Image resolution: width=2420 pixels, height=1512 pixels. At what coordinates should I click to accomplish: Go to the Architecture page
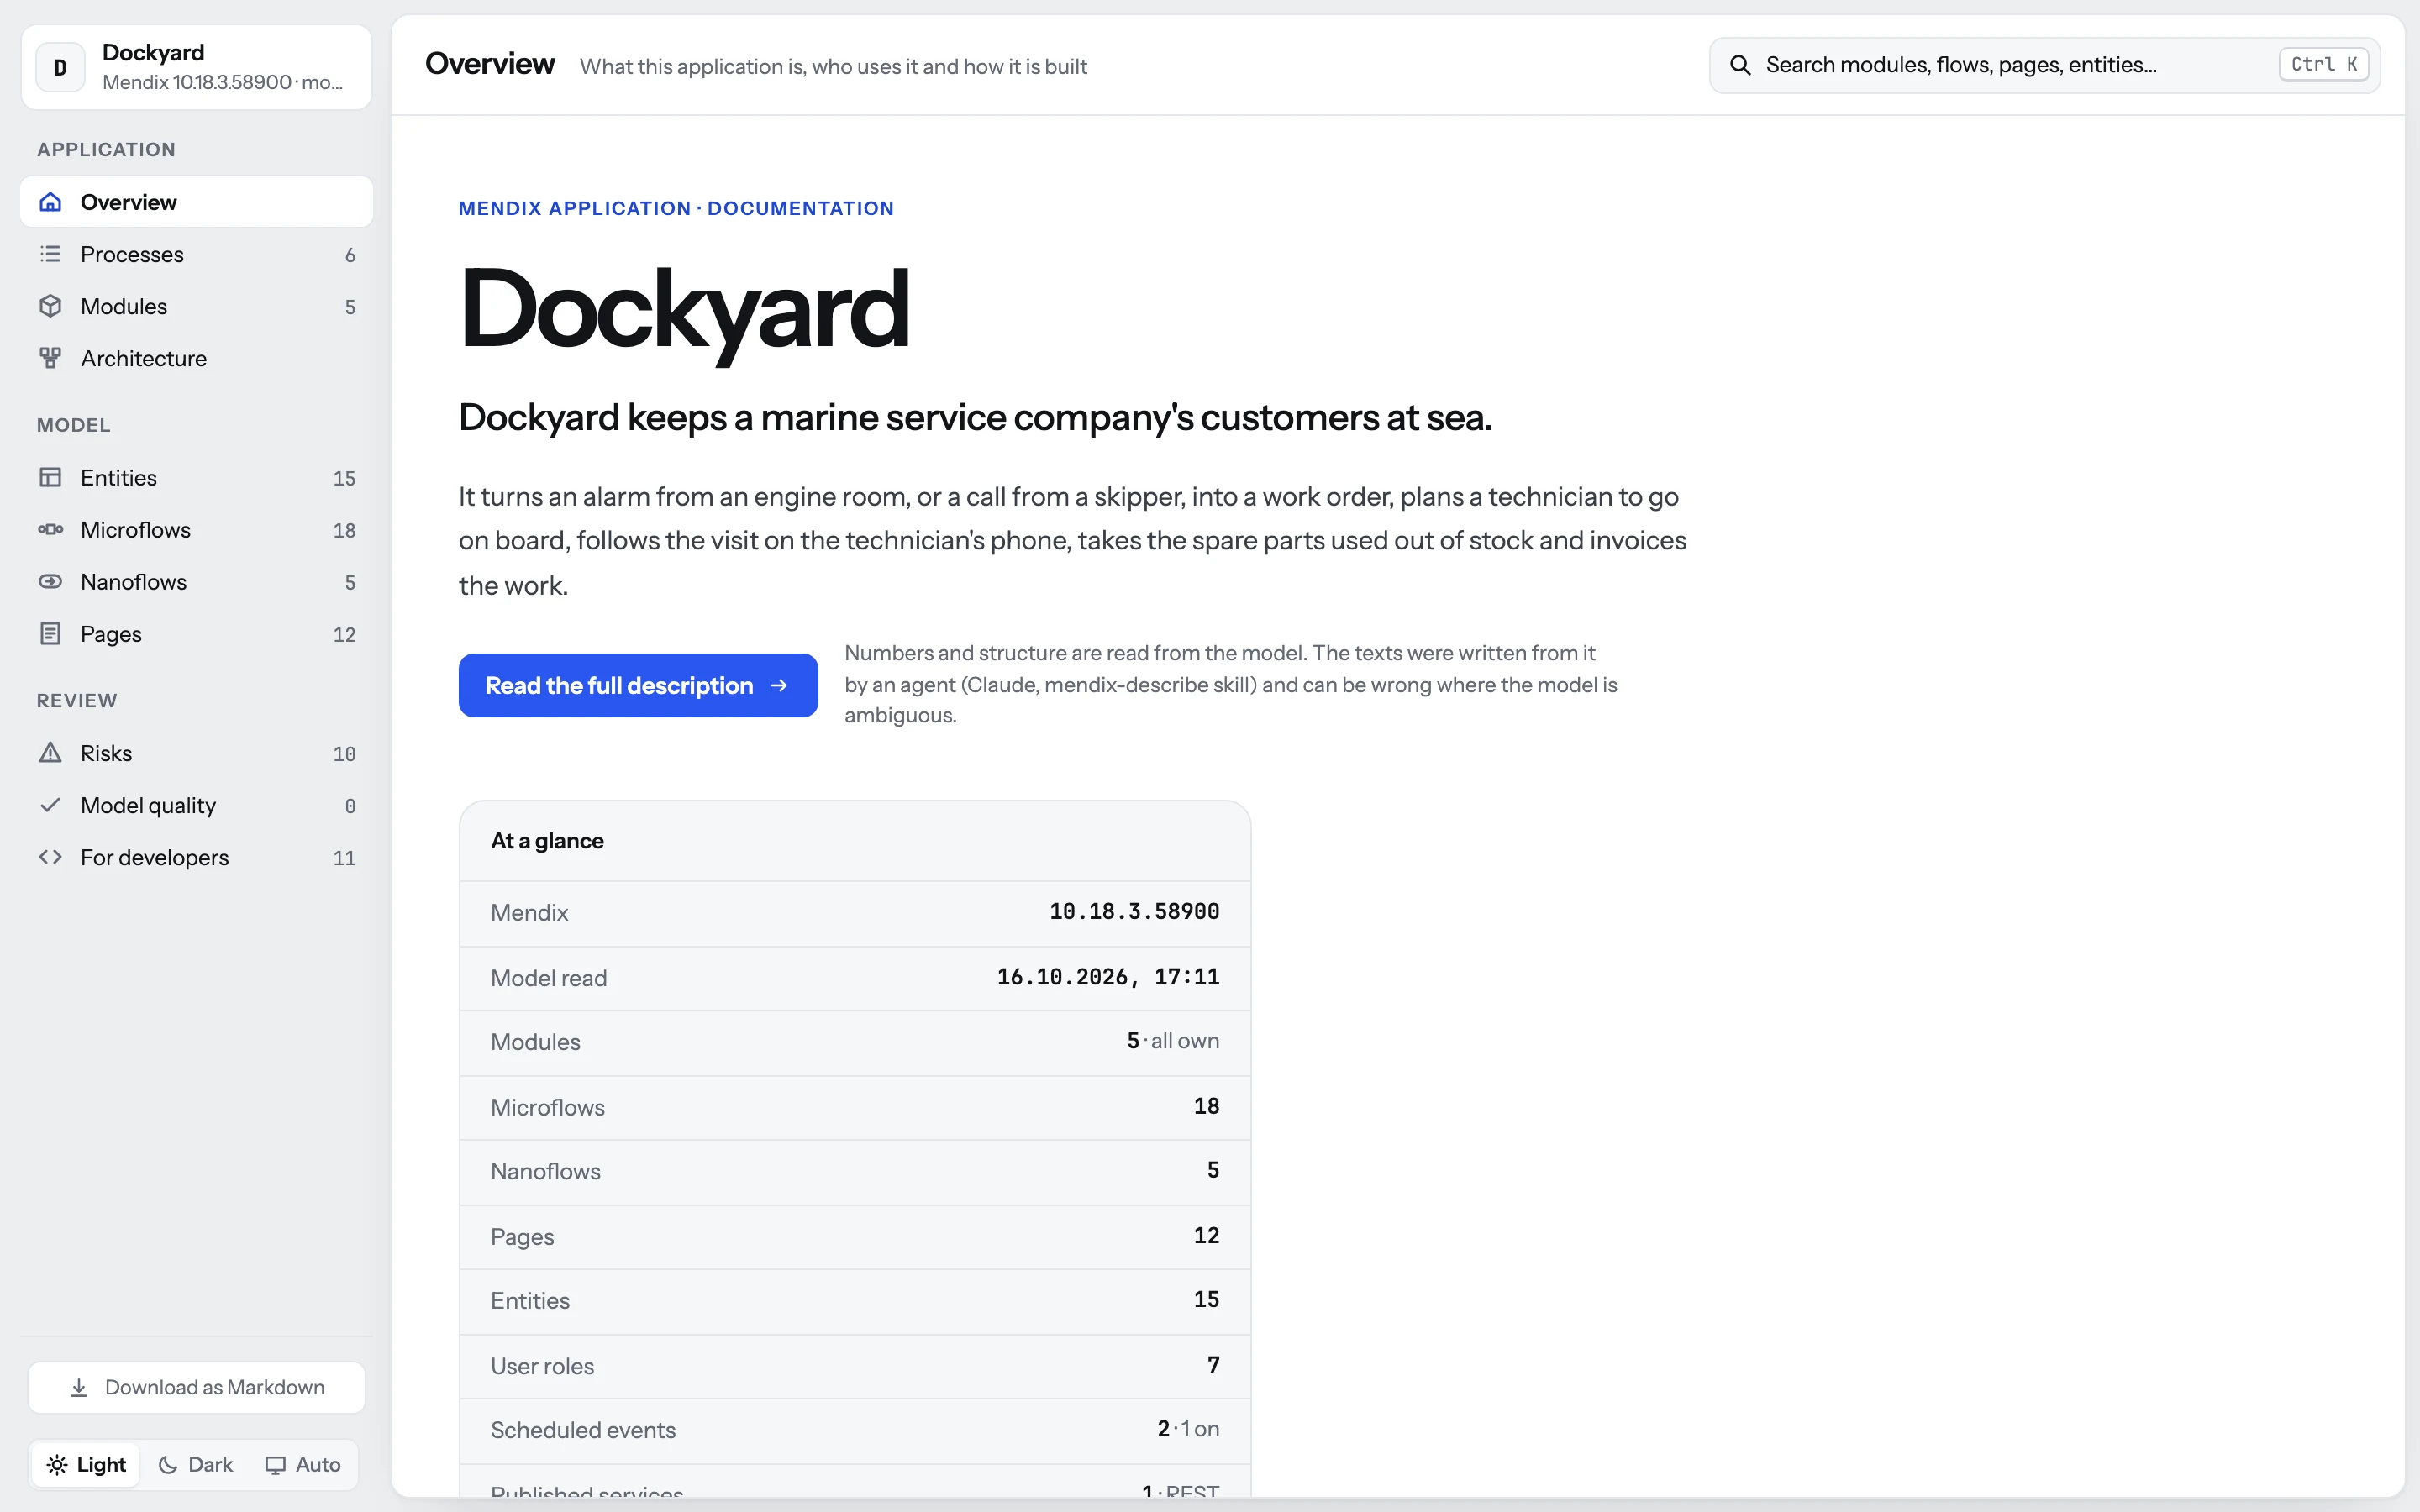click(196, 358)
